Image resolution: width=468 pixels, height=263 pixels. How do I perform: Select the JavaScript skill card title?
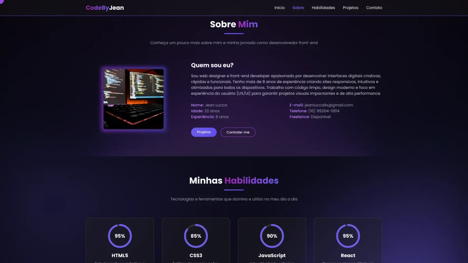point(272,256)
